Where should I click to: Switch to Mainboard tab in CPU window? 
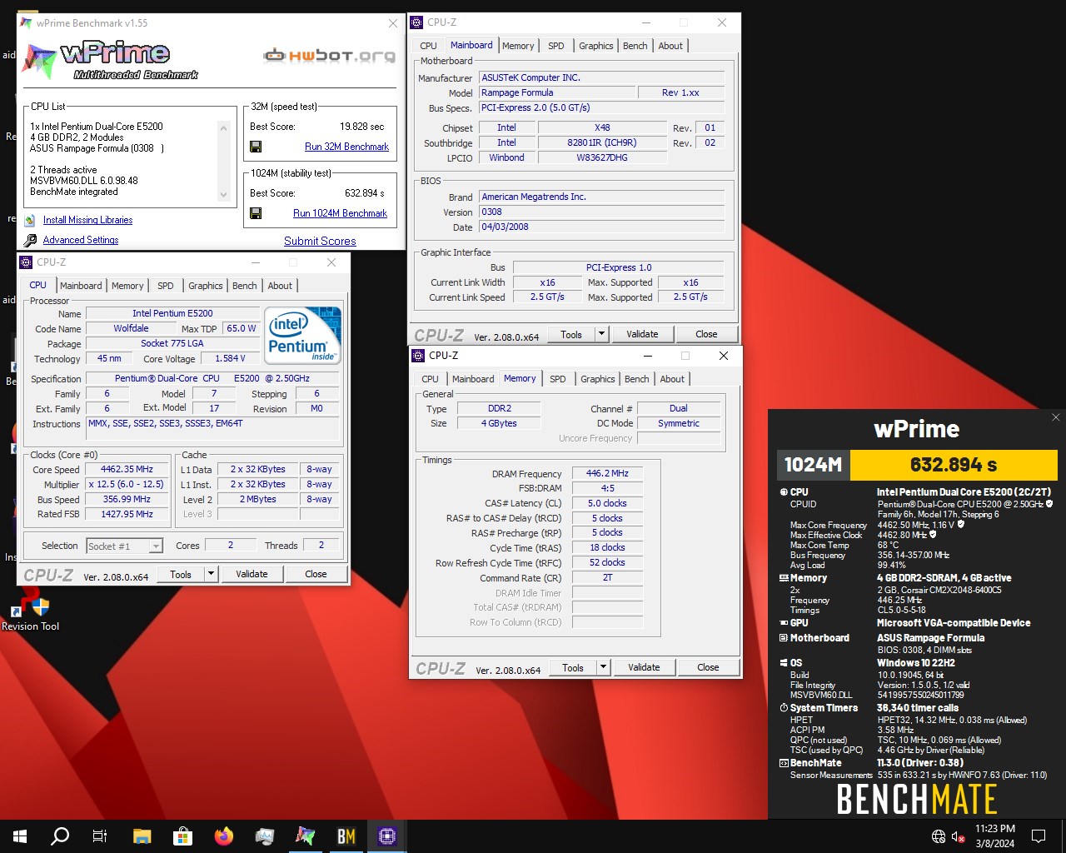click(x=81, y=286)
